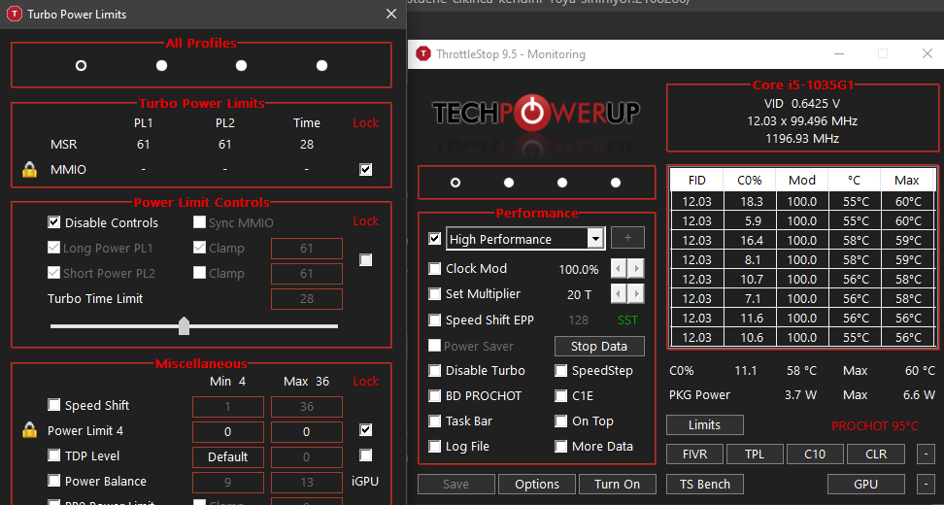The width and height of the screenshot is (944, 505).
Task: Decrease Clock Mod with left arrow
Action: click(x=619, y=268)
